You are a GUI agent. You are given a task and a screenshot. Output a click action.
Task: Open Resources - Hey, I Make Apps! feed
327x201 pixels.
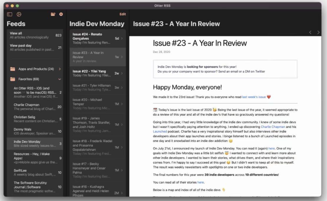(x=35, y=158)
